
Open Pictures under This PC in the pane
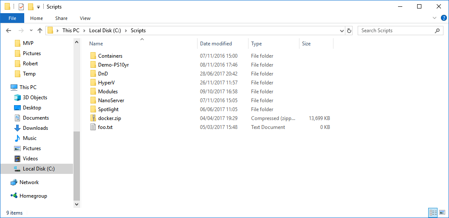tap(32, 148)
